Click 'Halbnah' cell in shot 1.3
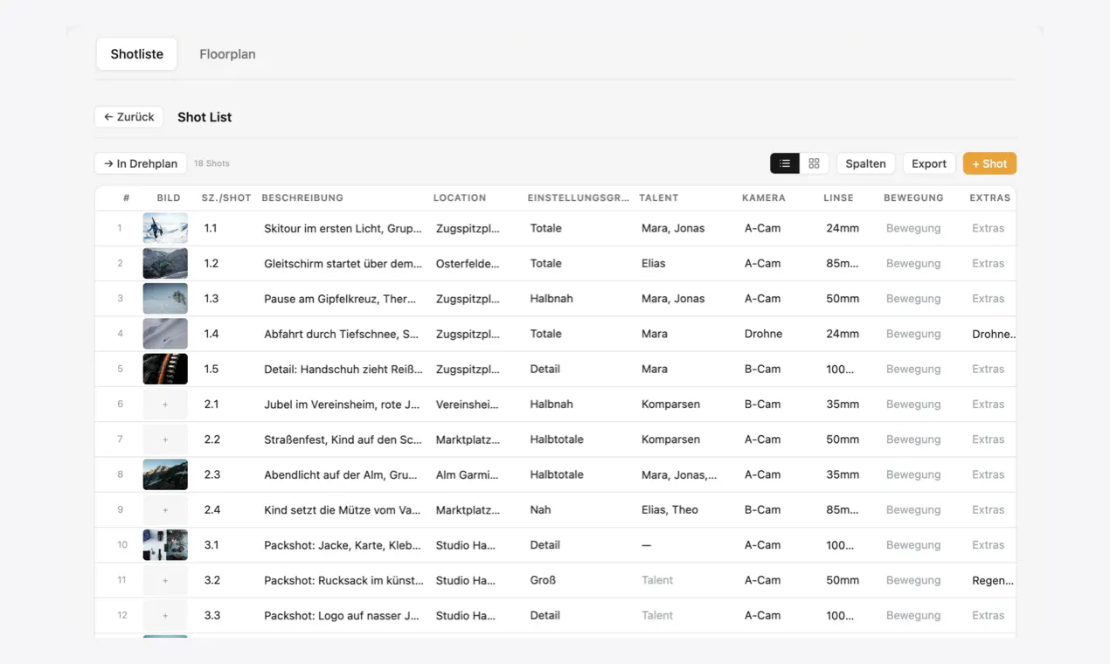Image resolution: width=1110 pixels, height=664 pixels. coord(552,299)
